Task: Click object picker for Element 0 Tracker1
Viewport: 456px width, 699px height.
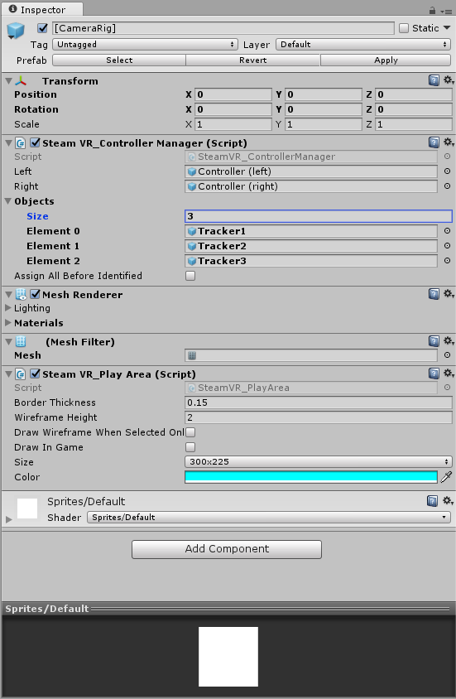Action: point(447,231)
